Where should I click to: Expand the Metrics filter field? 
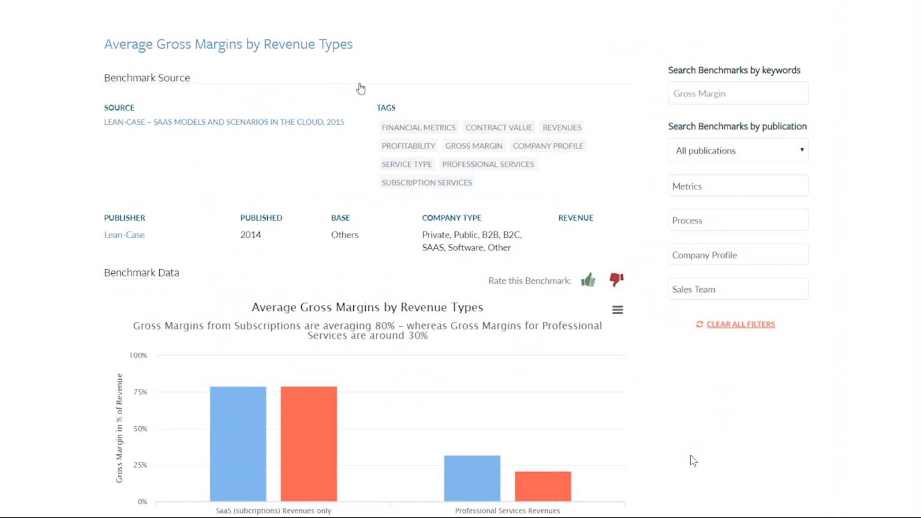tap(738, 186)
